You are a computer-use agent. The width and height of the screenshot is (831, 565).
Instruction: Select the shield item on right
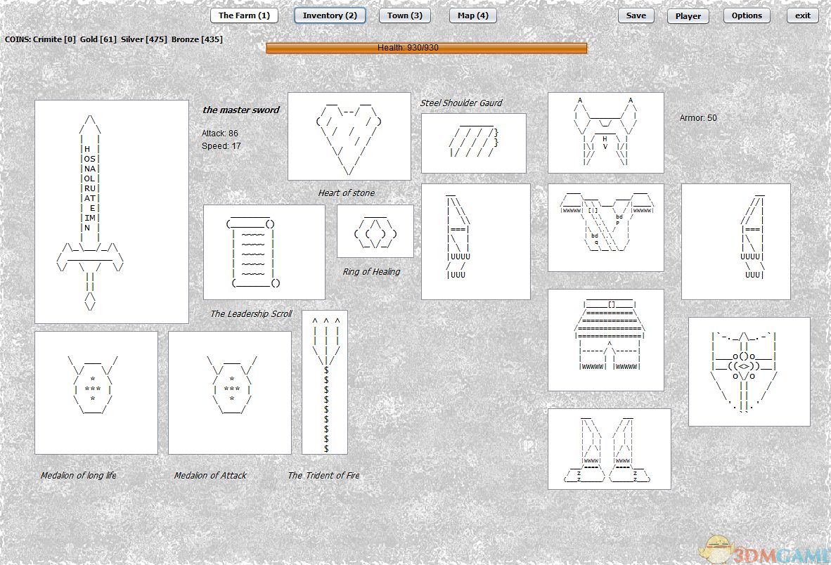(749, 372)
